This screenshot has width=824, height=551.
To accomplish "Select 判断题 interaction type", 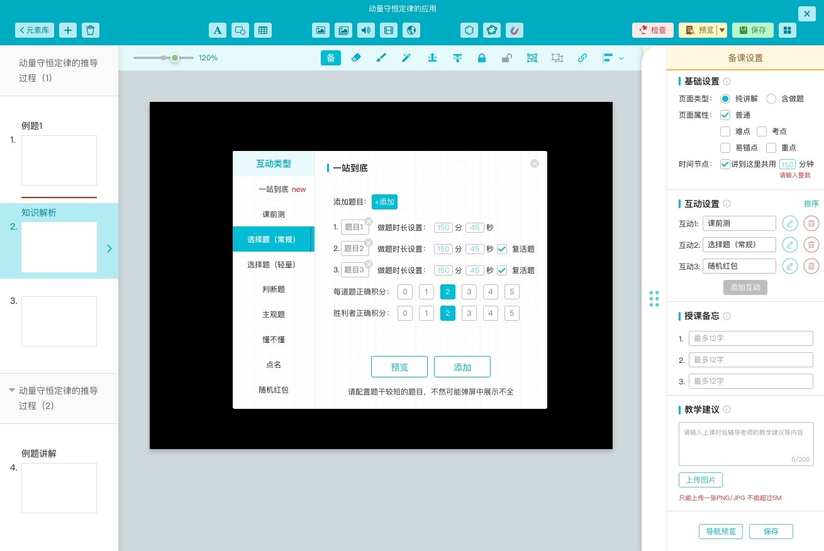I will click(274, 289).
